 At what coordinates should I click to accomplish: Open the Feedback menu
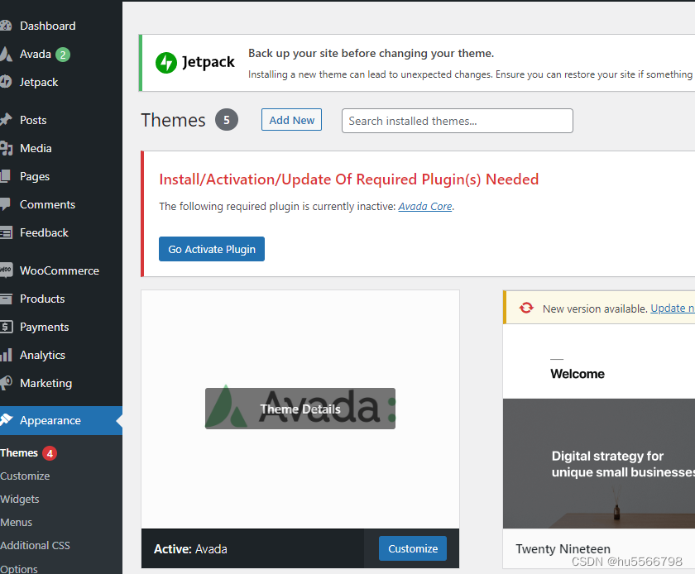(x=44, y=232)
